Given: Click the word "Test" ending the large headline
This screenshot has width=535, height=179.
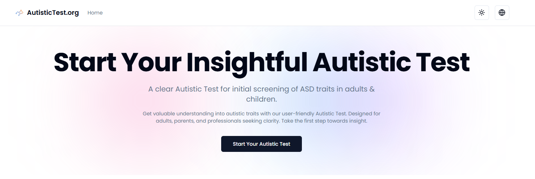Looking at the screenshot, I should point(442,62).
